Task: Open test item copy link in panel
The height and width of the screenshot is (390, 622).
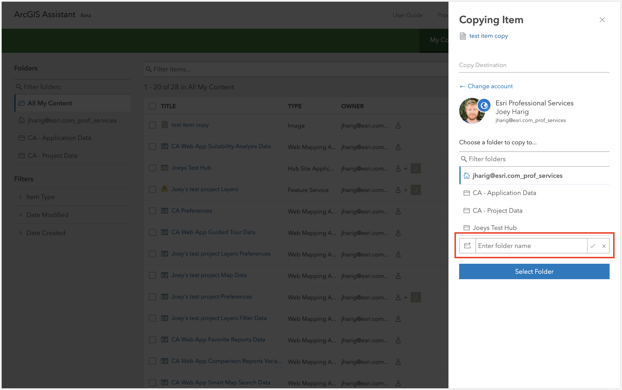Action: [x=488, y=36]
